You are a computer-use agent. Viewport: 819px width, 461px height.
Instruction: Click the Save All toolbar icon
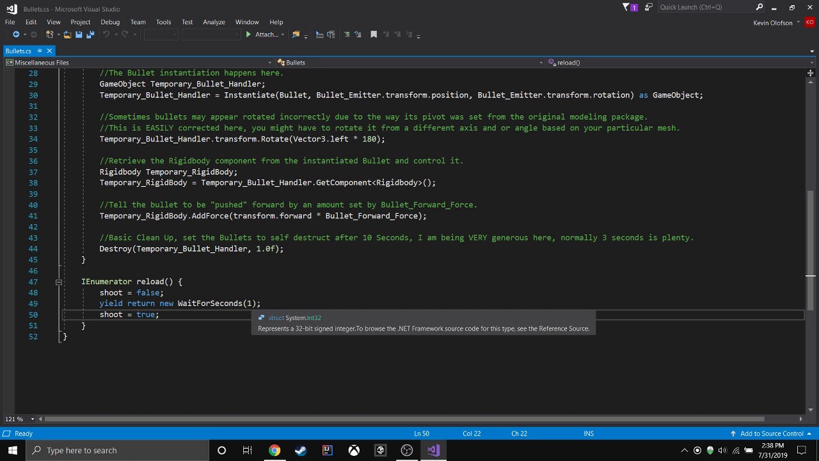coord(90,35)
